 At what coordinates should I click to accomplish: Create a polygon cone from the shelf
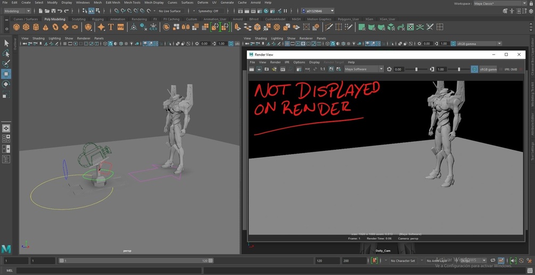(x=45, y=27)
